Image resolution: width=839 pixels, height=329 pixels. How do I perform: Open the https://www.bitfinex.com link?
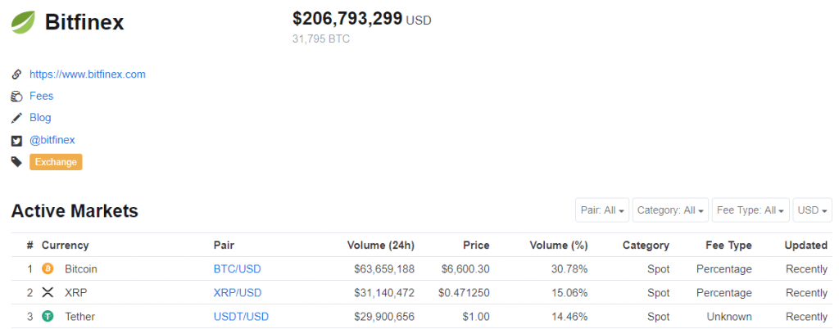88,74
